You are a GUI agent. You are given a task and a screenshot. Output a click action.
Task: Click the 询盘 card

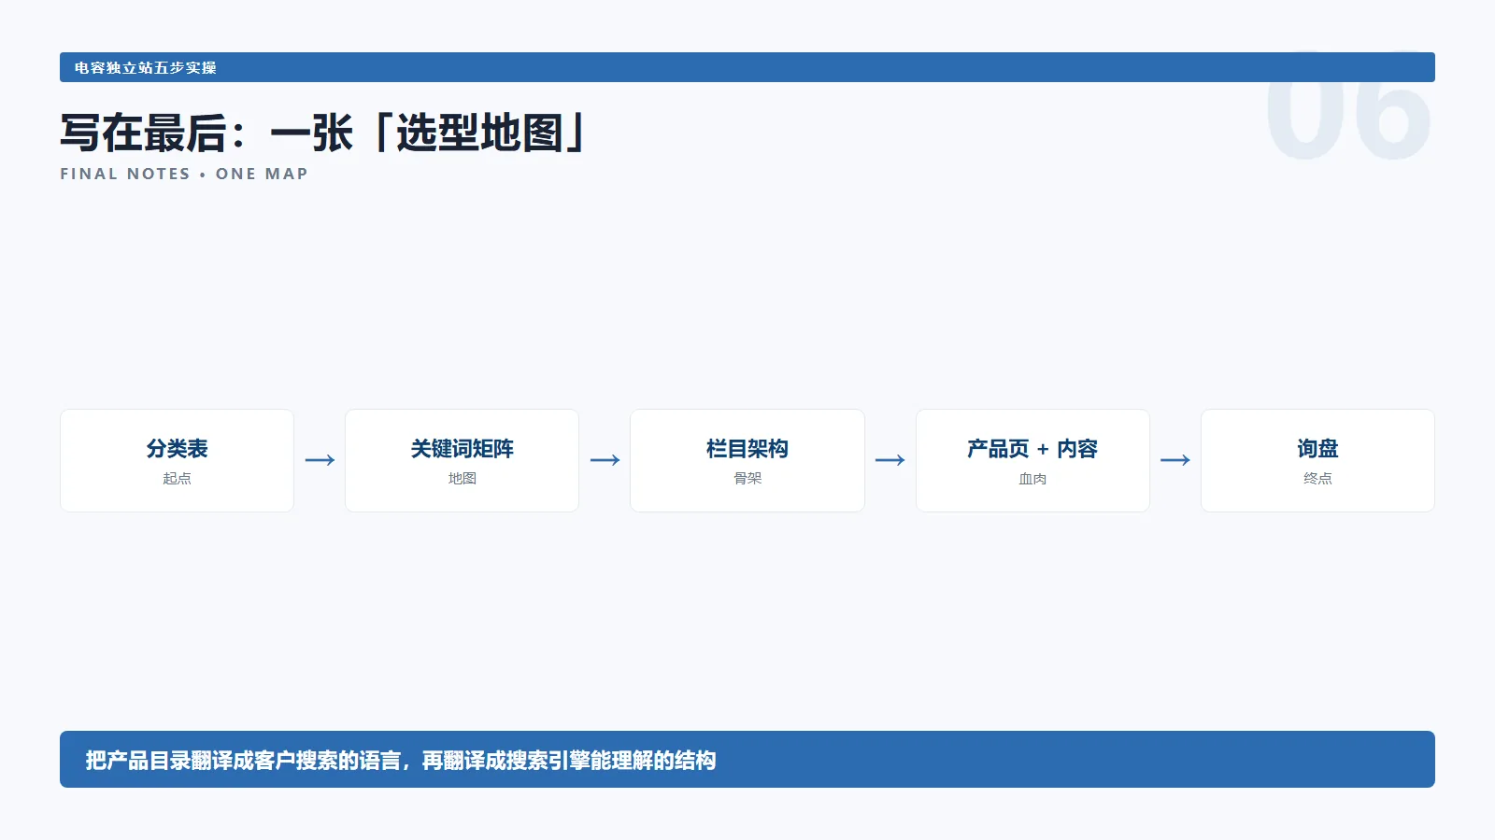1317,460
